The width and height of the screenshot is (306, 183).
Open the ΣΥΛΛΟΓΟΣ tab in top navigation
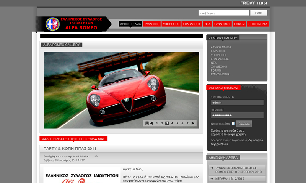click(x=152, y=24)
